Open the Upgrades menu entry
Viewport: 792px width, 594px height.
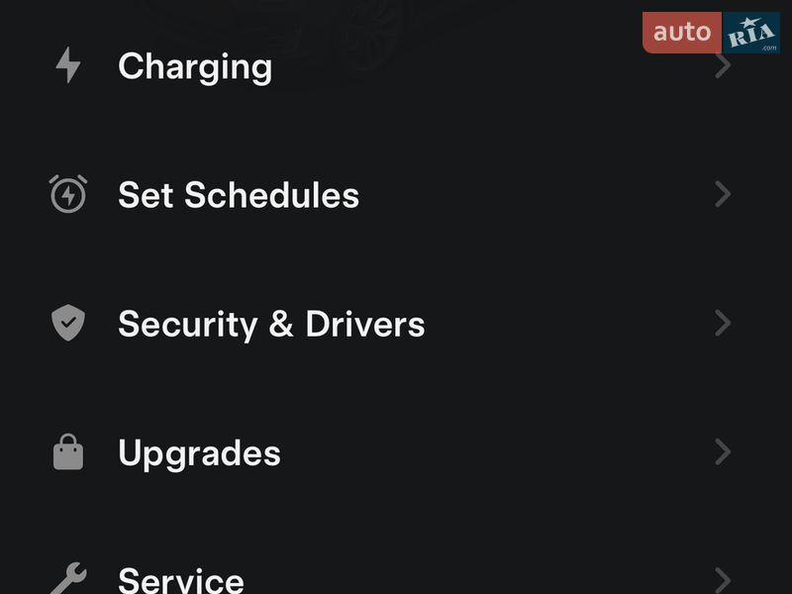[199, 453]
